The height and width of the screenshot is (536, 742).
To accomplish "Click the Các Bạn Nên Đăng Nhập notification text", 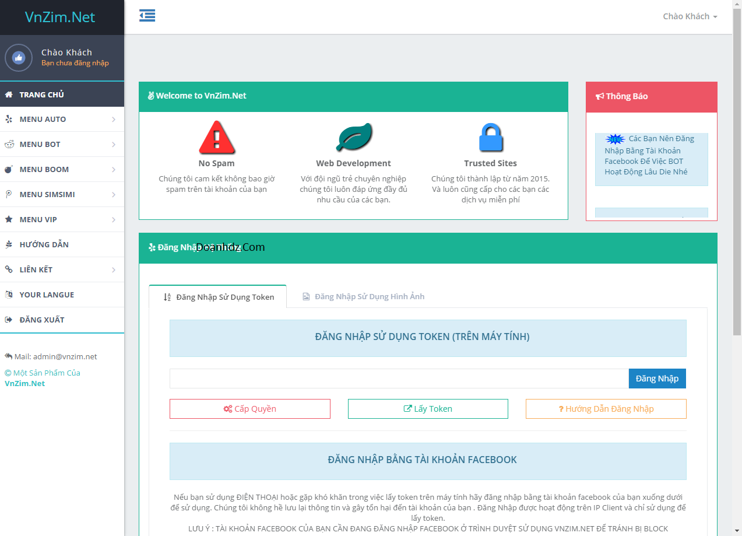I will point(649,156).
